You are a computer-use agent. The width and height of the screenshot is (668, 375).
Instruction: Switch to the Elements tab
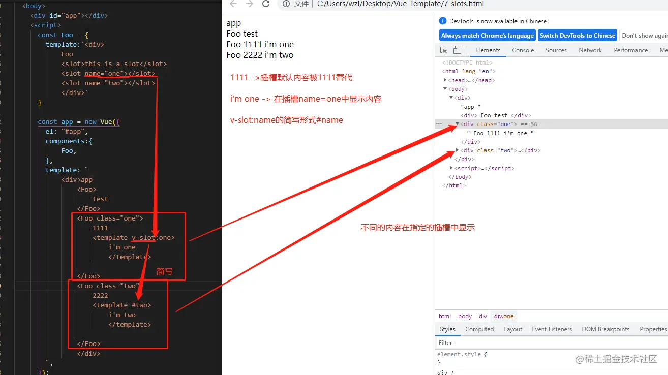(x=488, y=50)
